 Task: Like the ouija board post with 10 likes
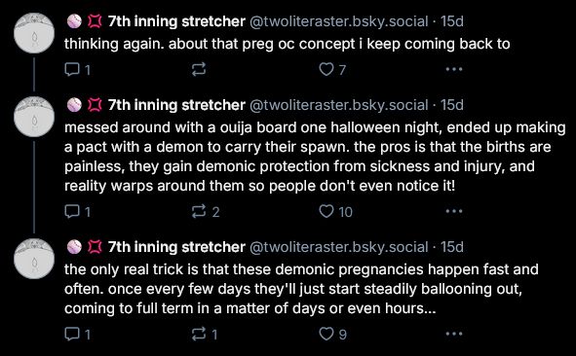(335, 211)
